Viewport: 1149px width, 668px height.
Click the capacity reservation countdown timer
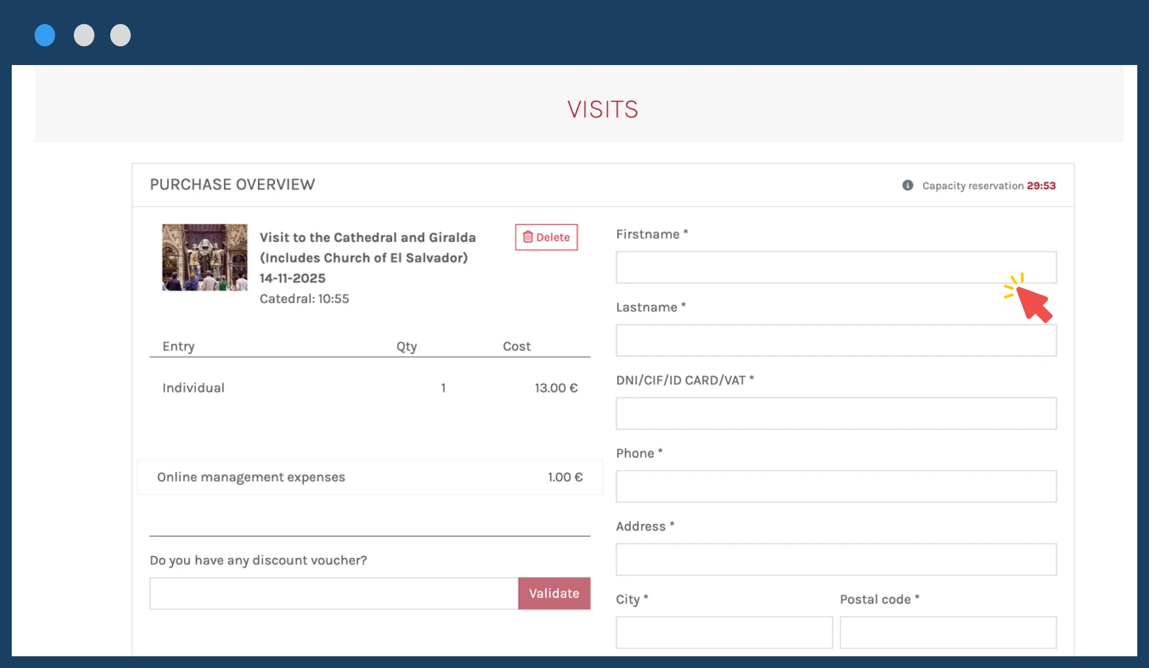point(1041,186)
